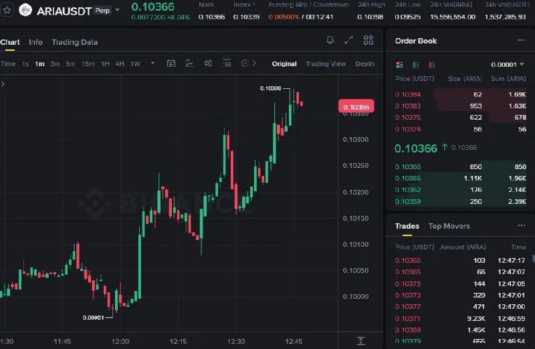Select the 15m timeframe
Image resolution: width=535 pixels, height=349 pixels.
(x=88, y=64)
